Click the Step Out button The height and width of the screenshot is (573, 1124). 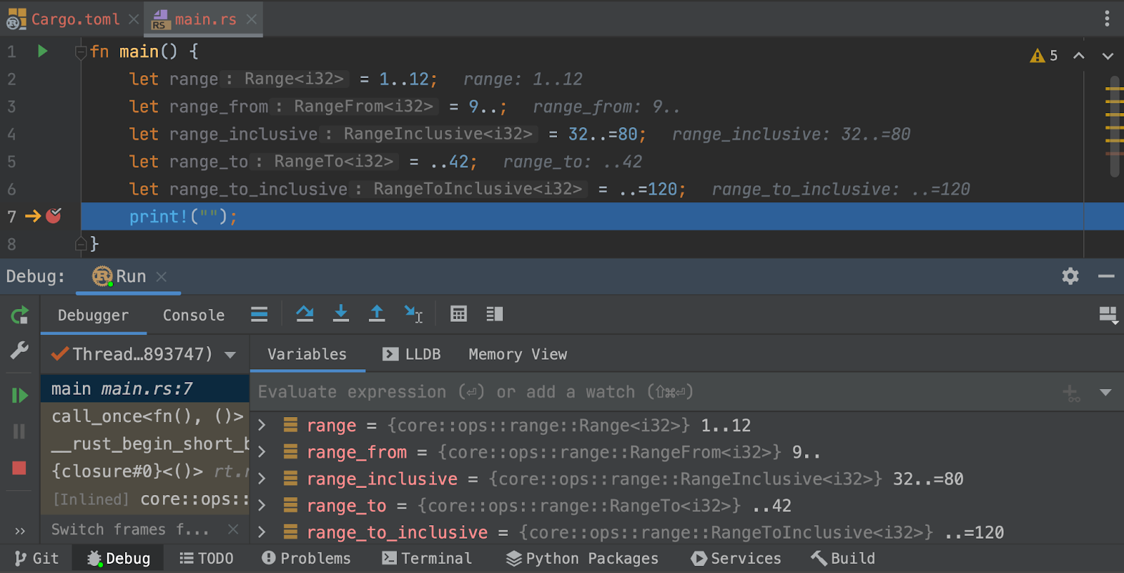point(377,314)
